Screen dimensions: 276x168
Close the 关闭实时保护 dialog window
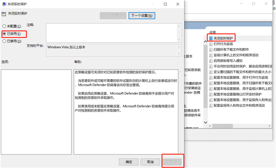pyautogui.click(x=178, y=4)
